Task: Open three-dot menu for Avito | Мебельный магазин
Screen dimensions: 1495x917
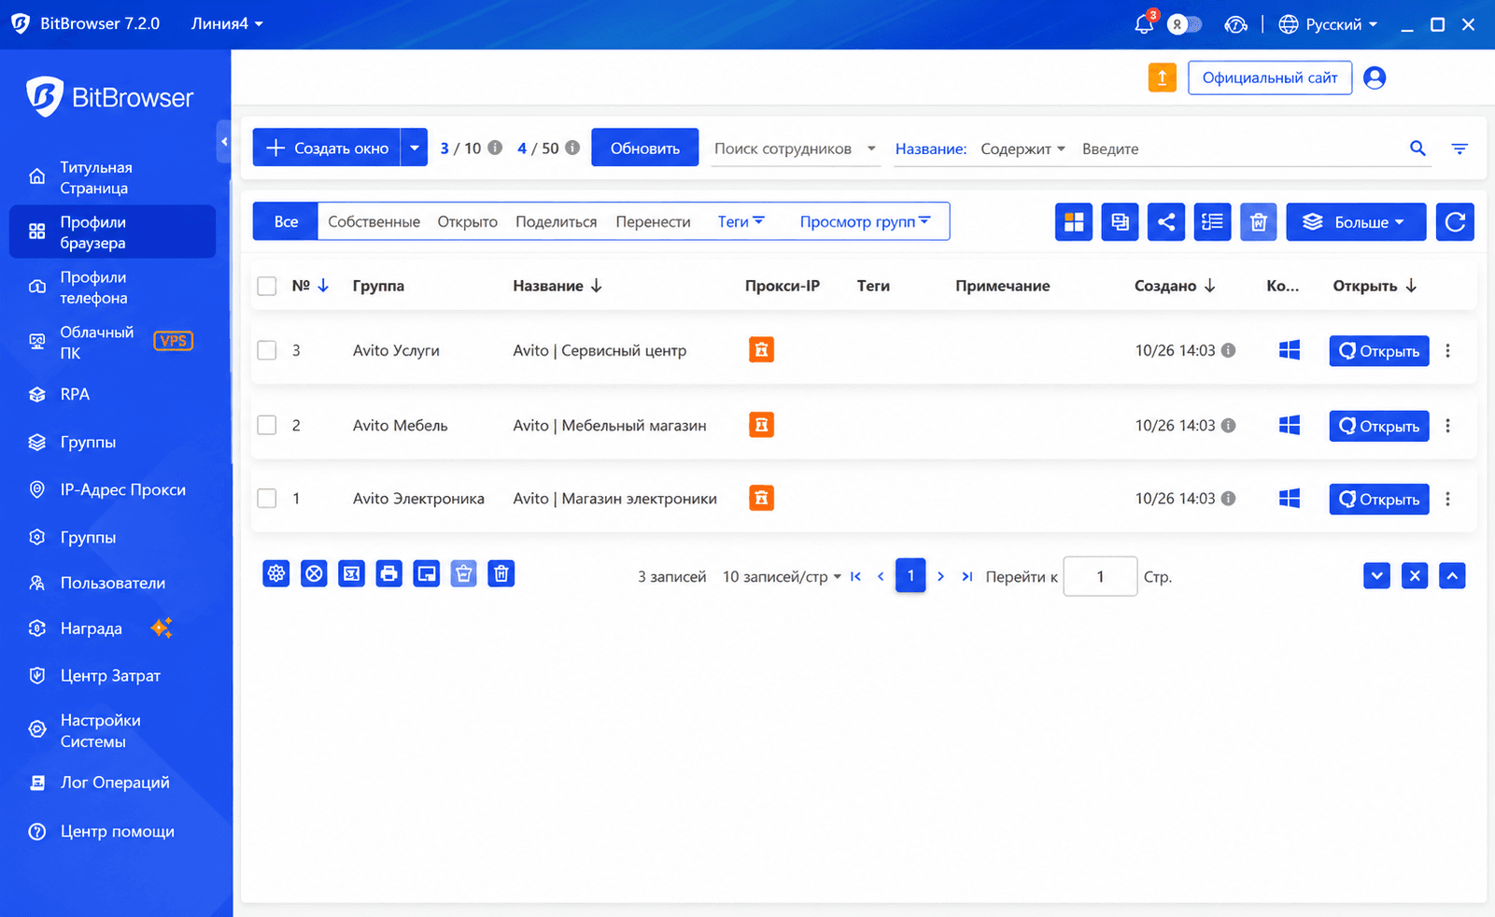Action: [1447, 426]
